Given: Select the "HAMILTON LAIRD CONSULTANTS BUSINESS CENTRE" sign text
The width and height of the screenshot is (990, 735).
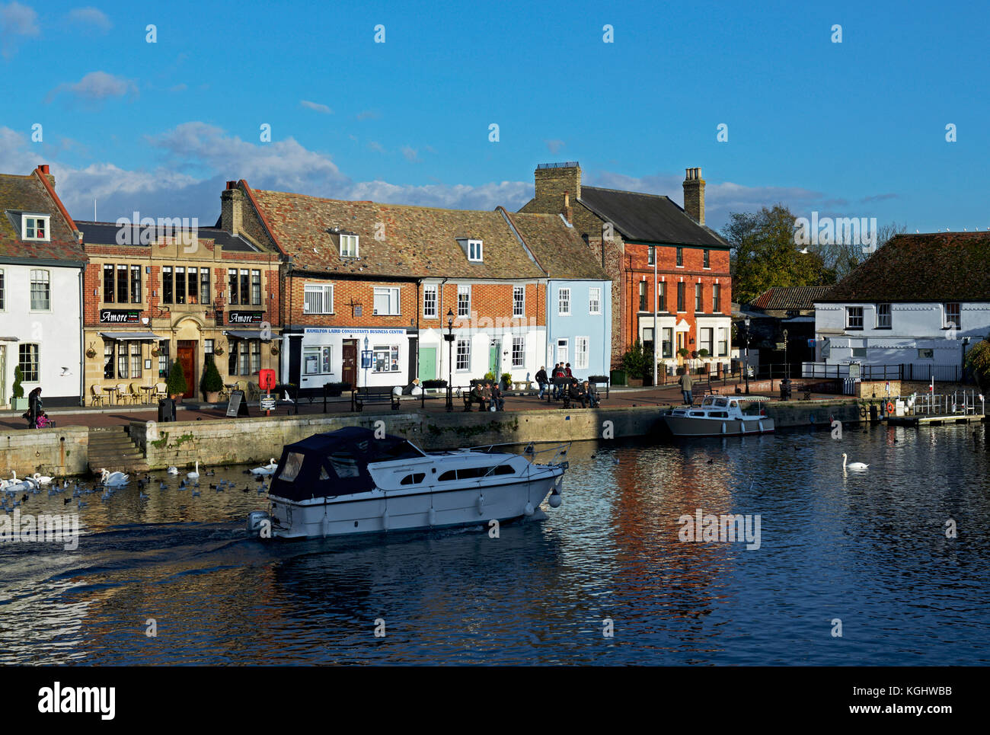Looking at the screenshot, I should pos(356,331).
